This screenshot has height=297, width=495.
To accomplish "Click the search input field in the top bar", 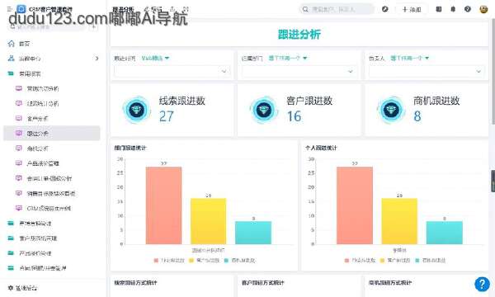I will point(337,9).
